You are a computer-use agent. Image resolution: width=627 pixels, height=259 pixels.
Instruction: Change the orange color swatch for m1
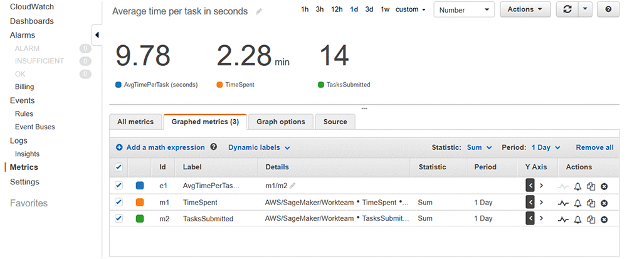click(x=140, y=202)
